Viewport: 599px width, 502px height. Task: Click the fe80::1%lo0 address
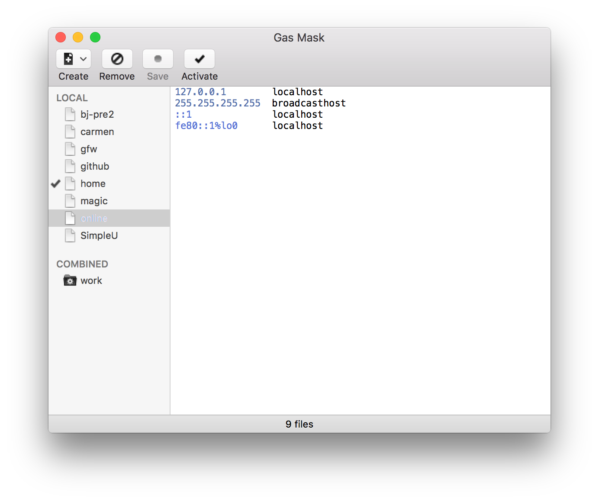[x=206, y=125]
